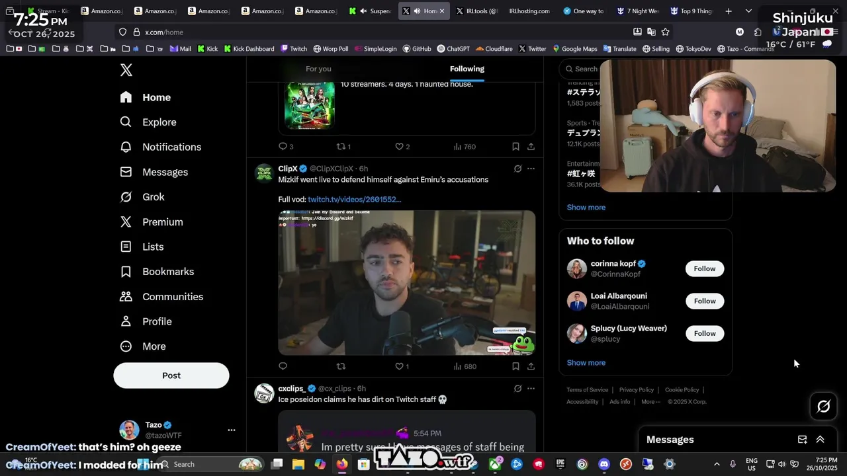Repost the ClipX Mizkif post
Screen dimensions: 847x476
[x=341, y=366]
